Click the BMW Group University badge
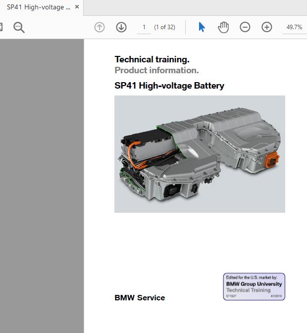The image size is (307, 333). coord(254,286)
